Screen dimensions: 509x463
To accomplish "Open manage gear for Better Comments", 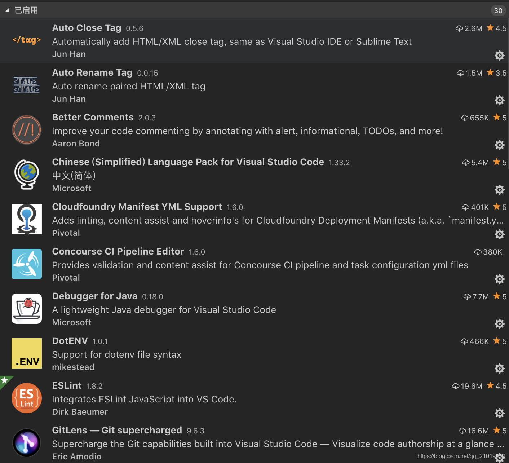I will tap(499, 145).
